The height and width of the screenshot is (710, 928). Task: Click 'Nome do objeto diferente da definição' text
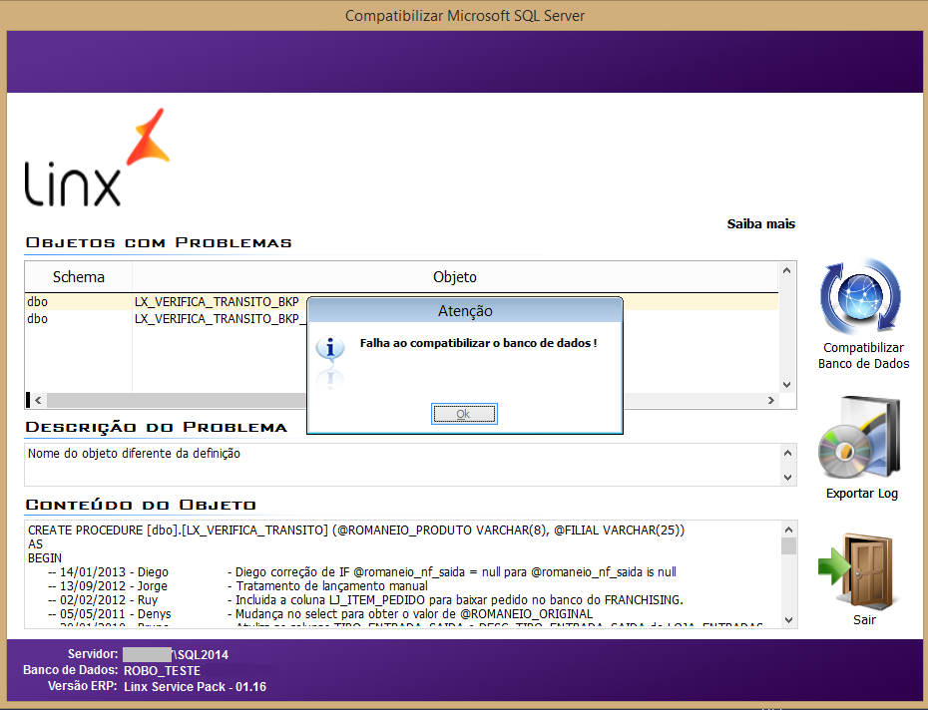click(x=134, y=454)
